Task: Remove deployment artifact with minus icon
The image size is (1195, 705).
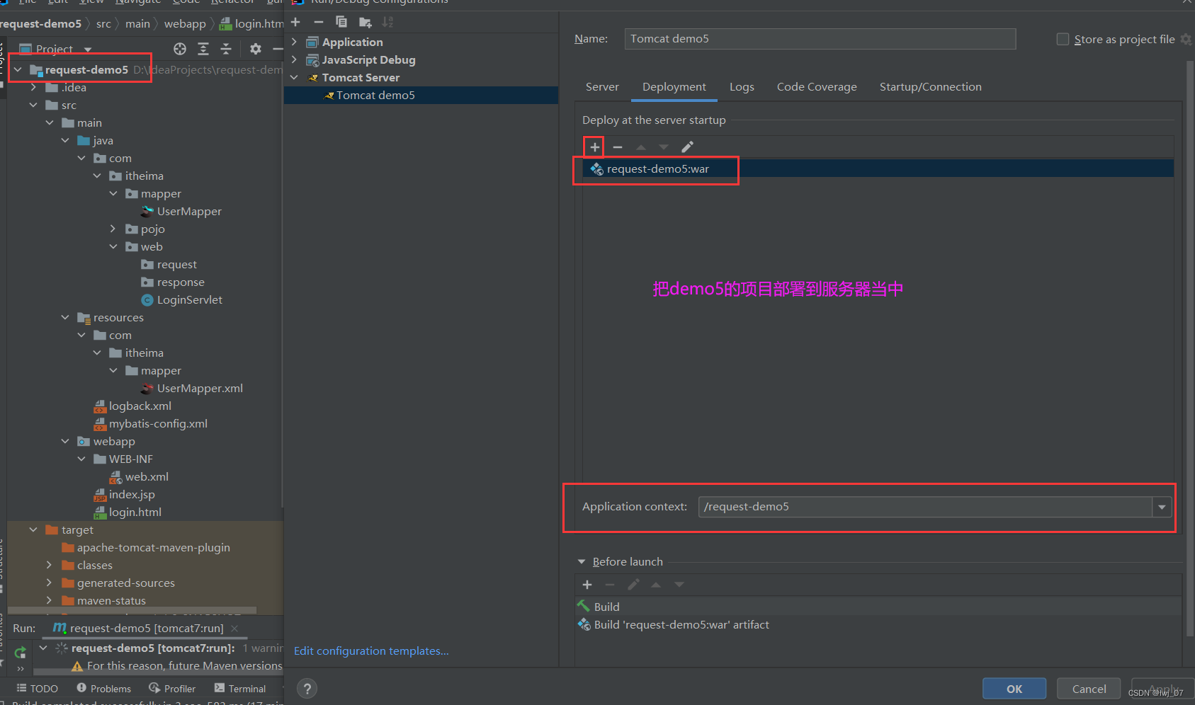Action: (x=618, y=147)
